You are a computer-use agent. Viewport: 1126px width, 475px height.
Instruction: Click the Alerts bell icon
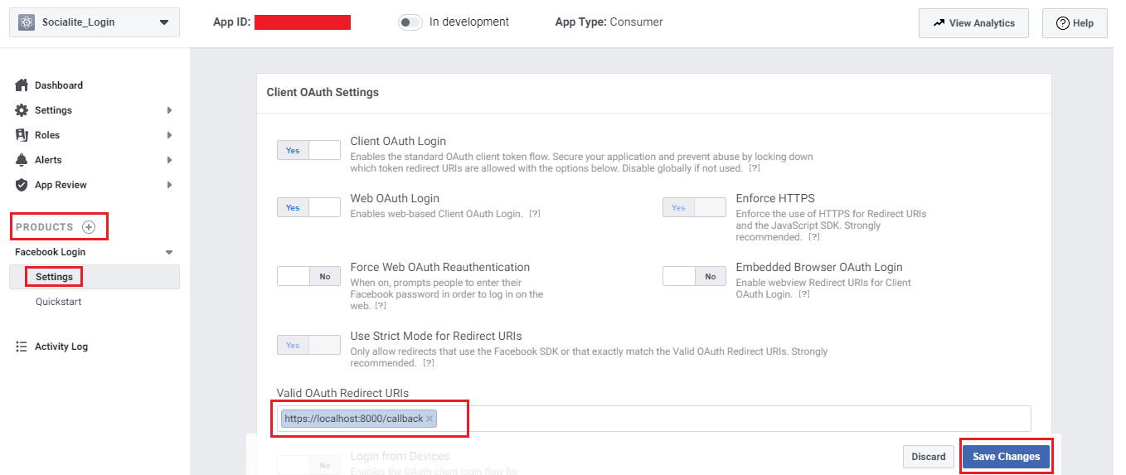click(22, 160)
